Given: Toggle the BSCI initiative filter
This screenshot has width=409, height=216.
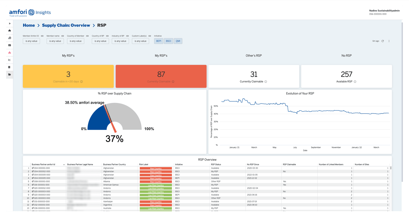Looking at the screenshot, I should [168, 41].
